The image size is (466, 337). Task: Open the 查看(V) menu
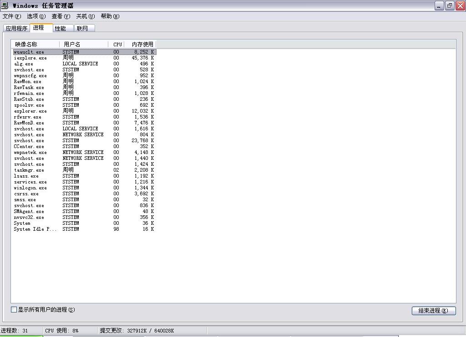(61, 16)
